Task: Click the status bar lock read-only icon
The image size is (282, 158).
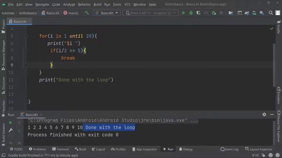Action: point(263,155)
